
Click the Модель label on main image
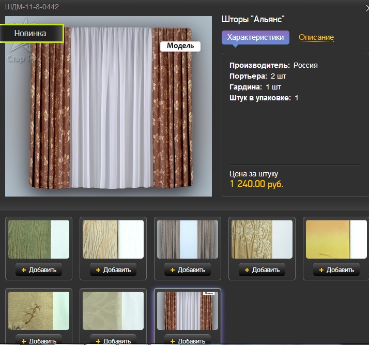[x=180, y=46]
